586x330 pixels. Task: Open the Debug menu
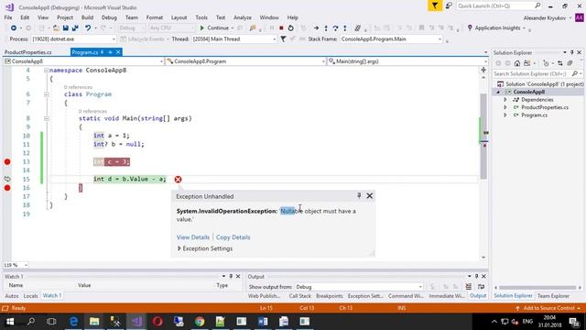click(x=109, y=17)
